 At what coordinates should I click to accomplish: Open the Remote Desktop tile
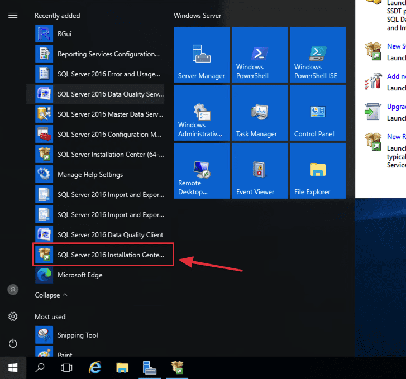pos(201,170)
